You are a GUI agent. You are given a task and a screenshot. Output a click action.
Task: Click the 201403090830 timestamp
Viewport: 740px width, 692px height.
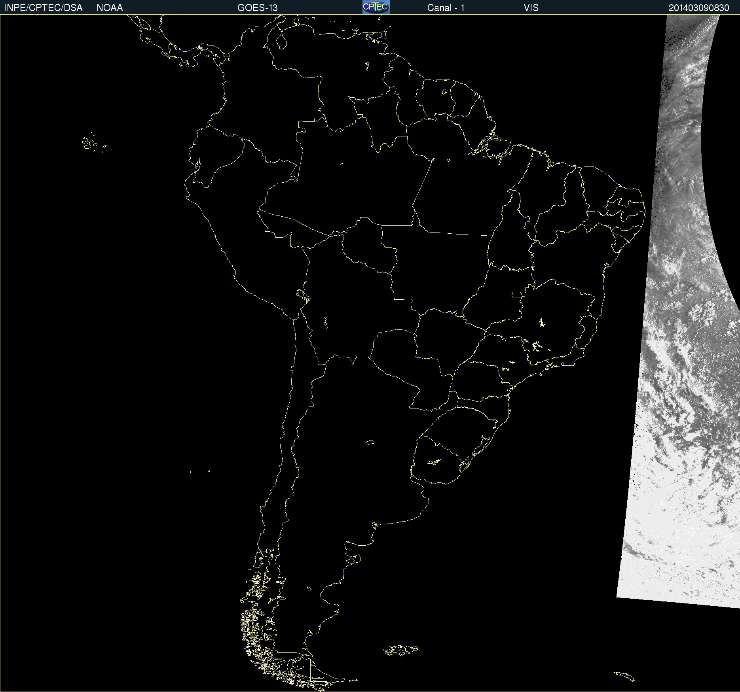(699, 8)
